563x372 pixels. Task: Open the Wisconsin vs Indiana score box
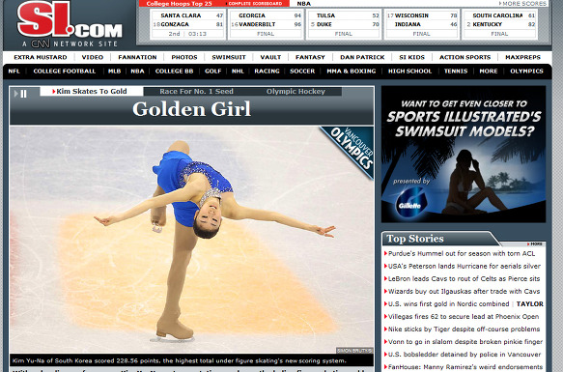422,24
